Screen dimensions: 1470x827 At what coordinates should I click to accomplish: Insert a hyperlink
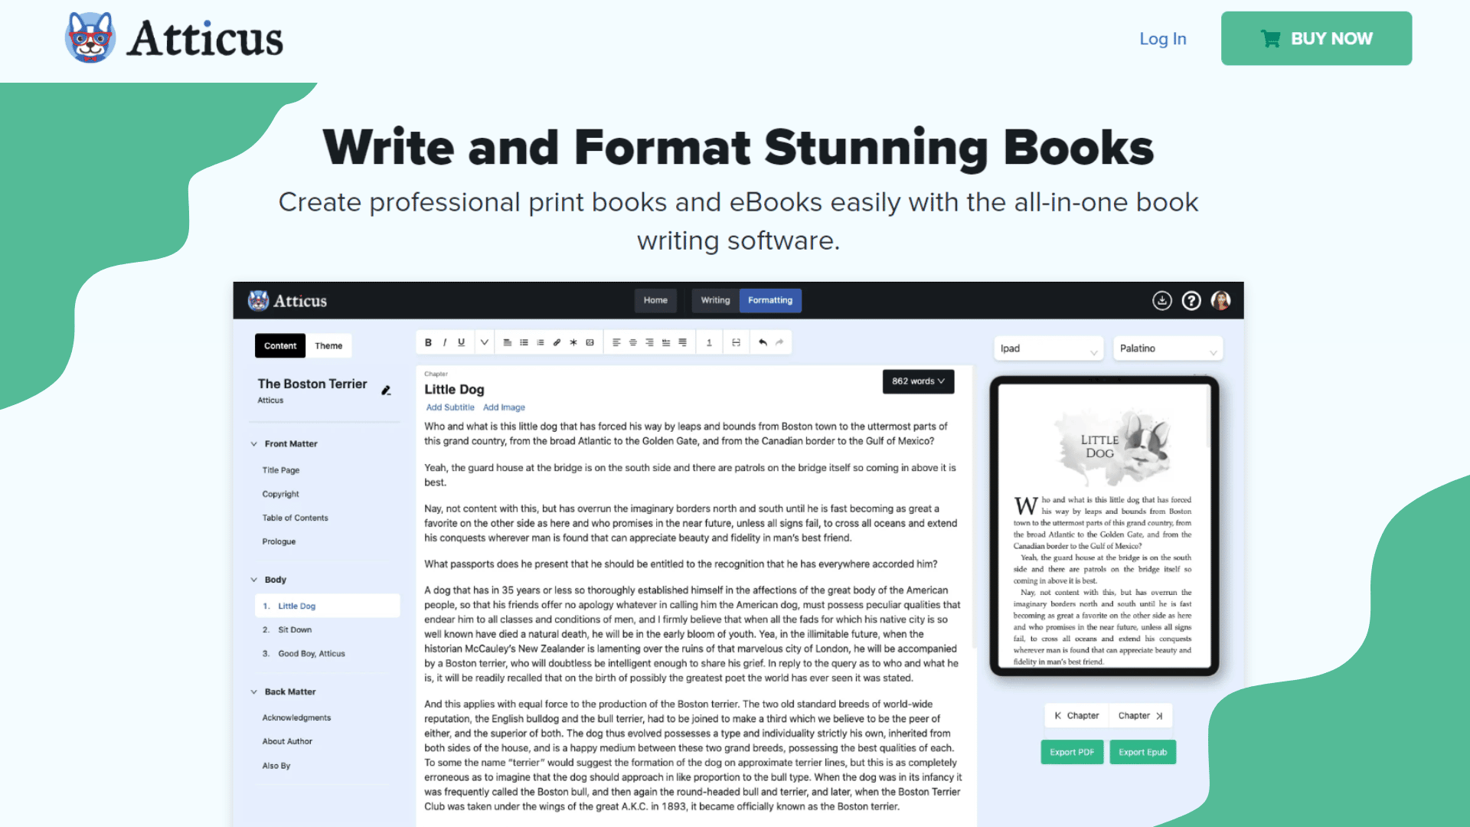point(557,342)
